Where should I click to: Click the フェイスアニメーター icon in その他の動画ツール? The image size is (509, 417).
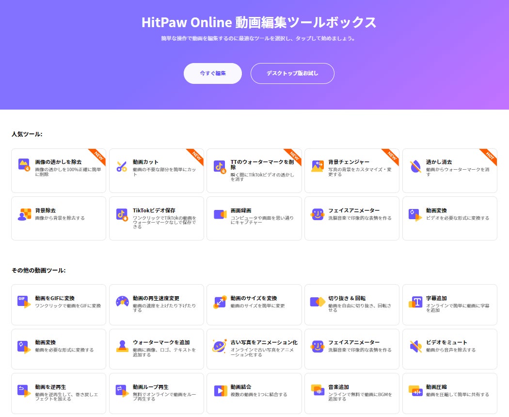[x=318, y=346]
